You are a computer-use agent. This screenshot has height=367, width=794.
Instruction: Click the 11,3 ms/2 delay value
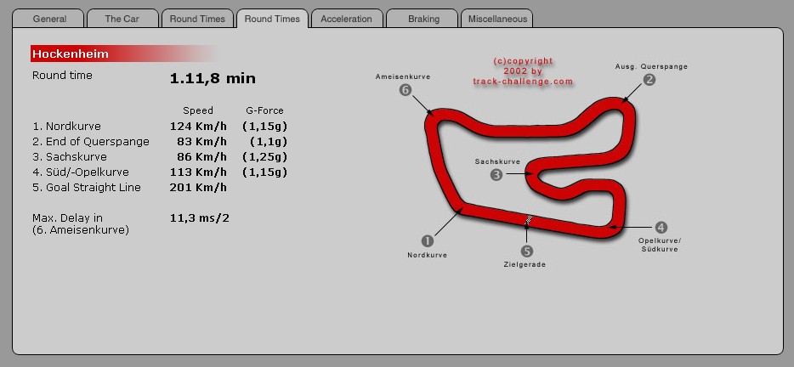[200, 218]
